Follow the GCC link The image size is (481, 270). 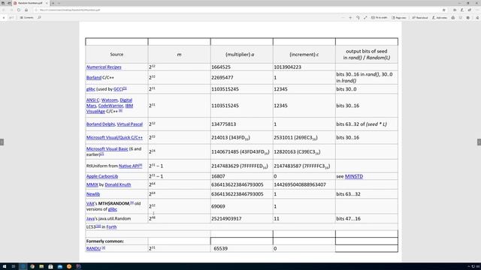[x=118, y=89]
